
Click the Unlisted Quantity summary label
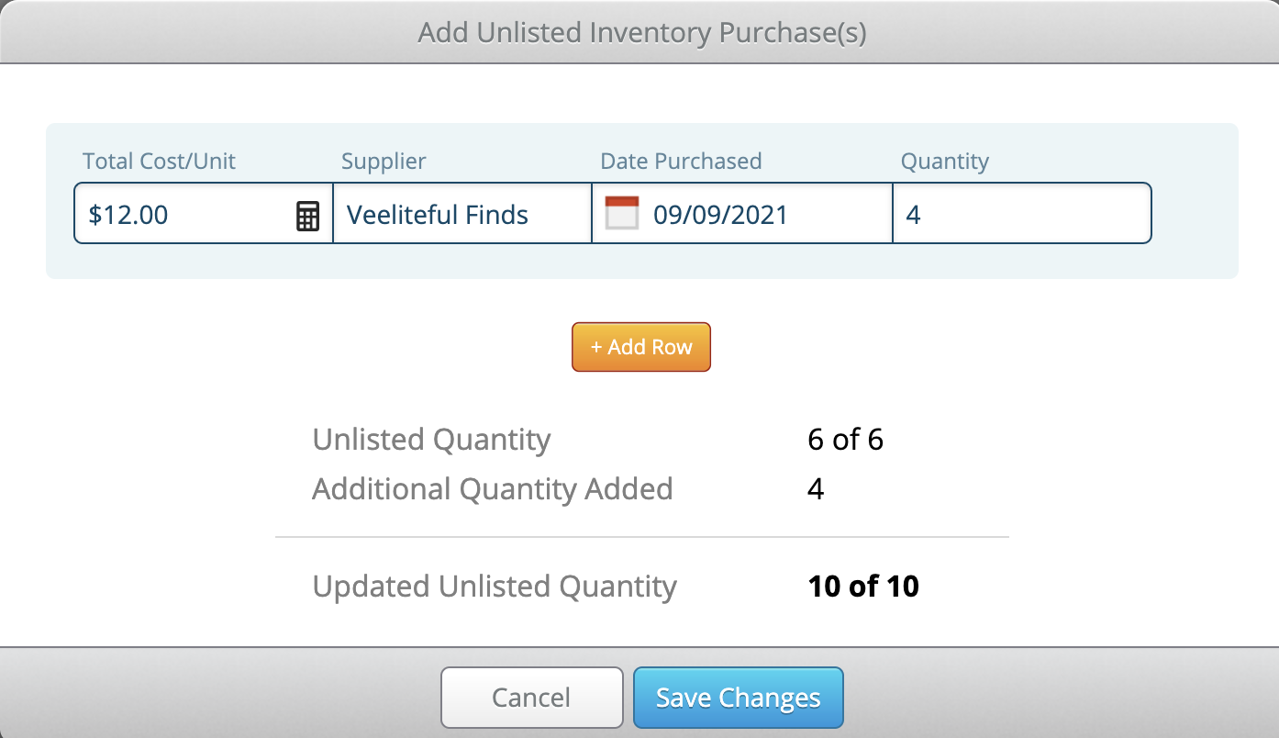(431, 440)
